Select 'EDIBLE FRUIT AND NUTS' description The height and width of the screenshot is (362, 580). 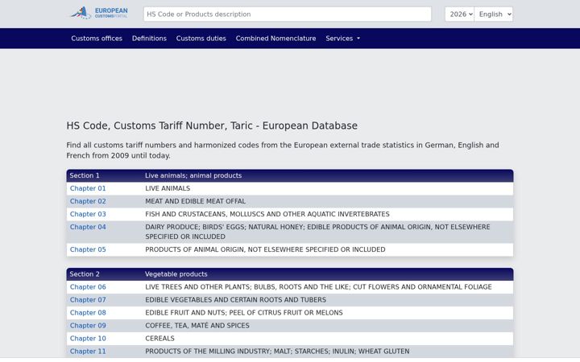pyautogui.click(x=244, y=313)
